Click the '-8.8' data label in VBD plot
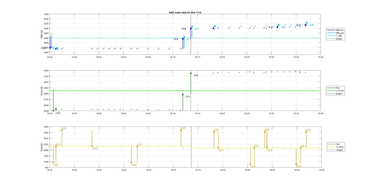 tap(311, 25)
